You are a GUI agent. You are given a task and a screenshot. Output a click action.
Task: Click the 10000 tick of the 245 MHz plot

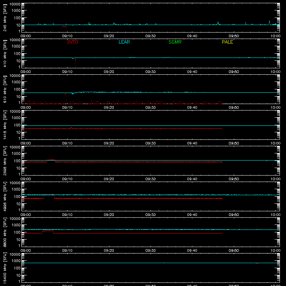click(x=15, y=4)
